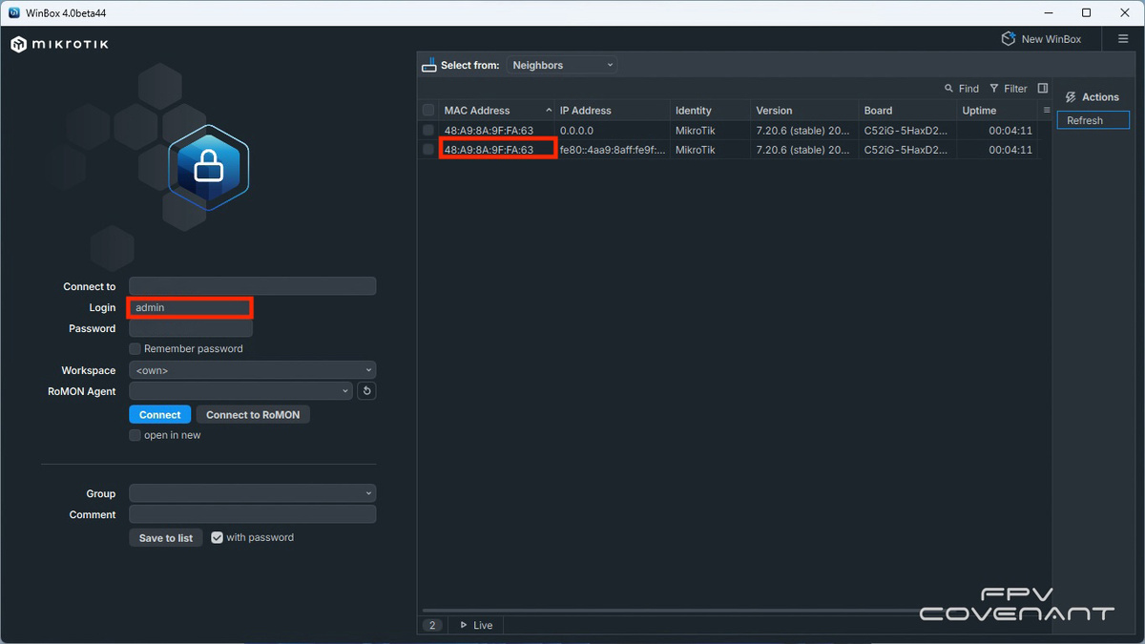
Task: Click the Live play toggle
Action: 476,625
